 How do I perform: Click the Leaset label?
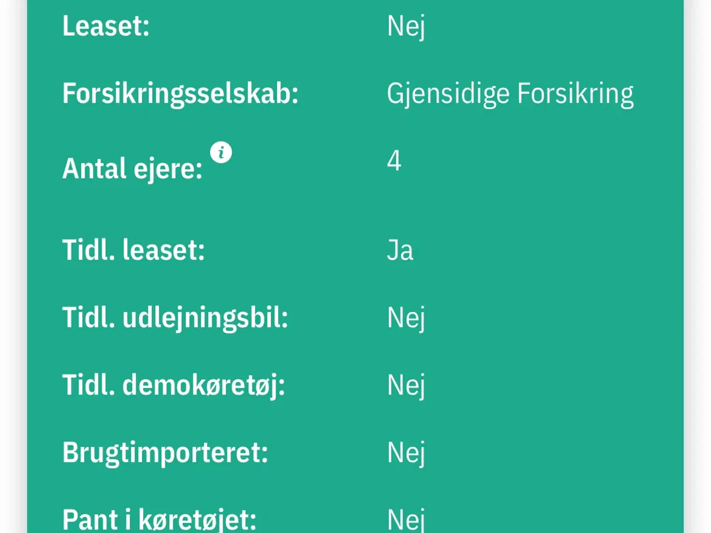coord(106,26)
